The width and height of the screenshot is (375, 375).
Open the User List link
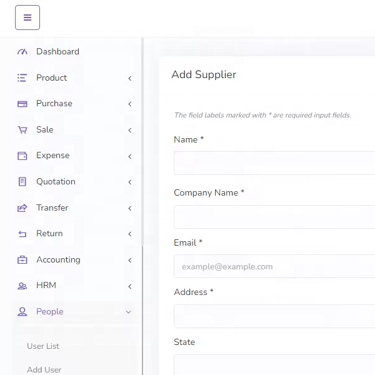coord(43,346)
